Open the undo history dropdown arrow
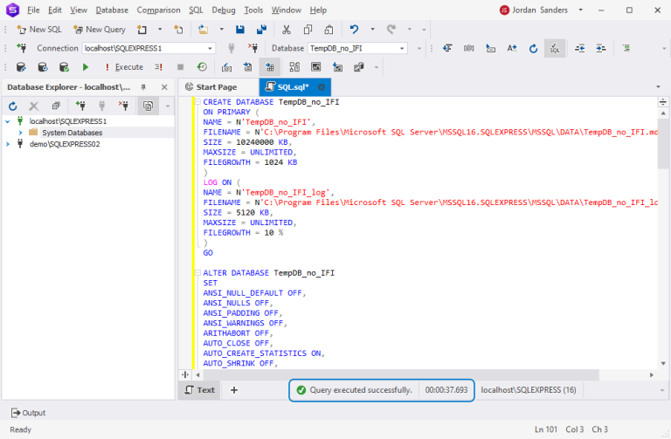 pyautogui.click(x=372, y=30)
